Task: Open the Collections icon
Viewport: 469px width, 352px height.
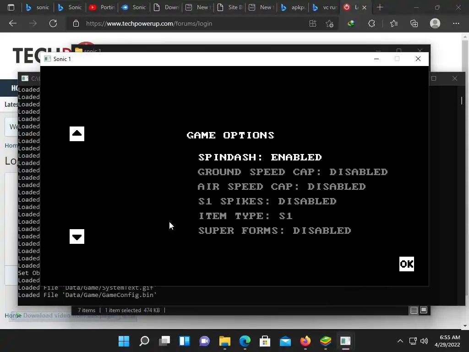Action: point(414,23)
